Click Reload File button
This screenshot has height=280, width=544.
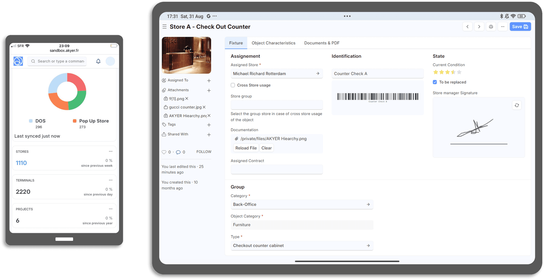pos(246,148)
